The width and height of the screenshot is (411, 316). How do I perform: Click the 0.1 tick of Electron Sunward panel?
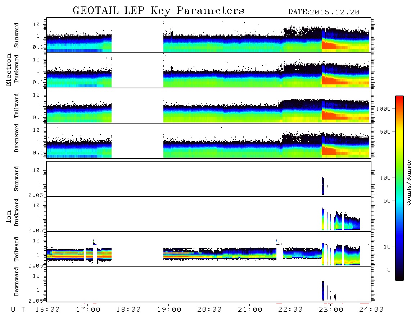pyautogui.click(x=37, y=47)
